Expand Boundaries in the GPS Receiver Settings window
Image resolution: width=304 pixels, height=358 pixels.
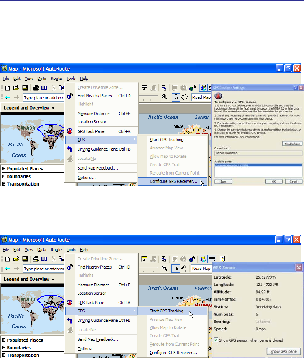[4, 176]
